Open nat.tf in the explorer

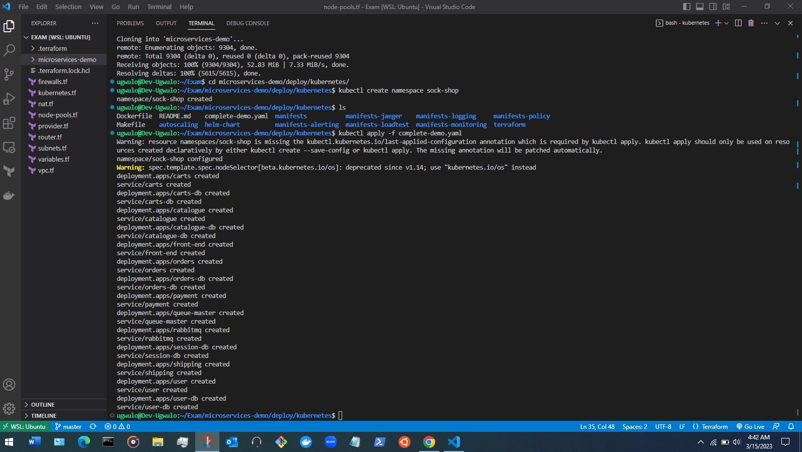pyautogui.click(x=64, y=104)
